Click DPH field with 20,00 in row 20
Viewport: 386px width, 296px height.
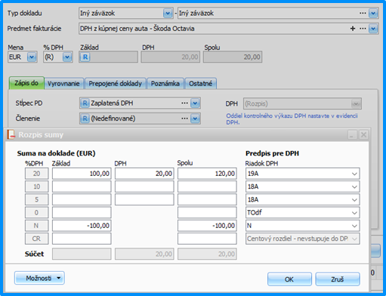[x=144, y=174]
